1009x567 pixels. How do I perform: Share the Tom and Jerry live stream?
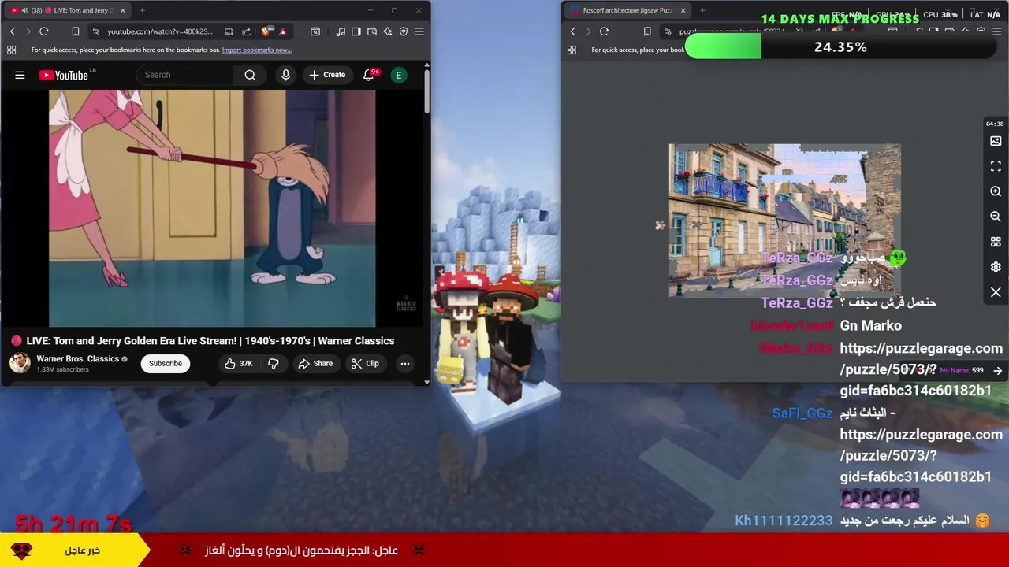coord(315,363)
